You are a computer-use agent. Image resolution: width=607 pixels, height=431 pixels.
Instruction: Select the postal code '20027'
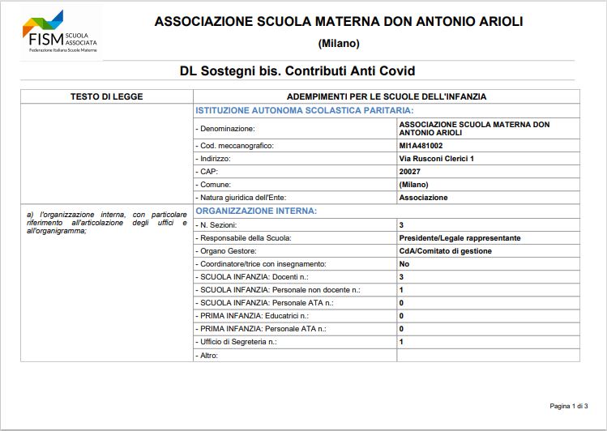[409, 172]
